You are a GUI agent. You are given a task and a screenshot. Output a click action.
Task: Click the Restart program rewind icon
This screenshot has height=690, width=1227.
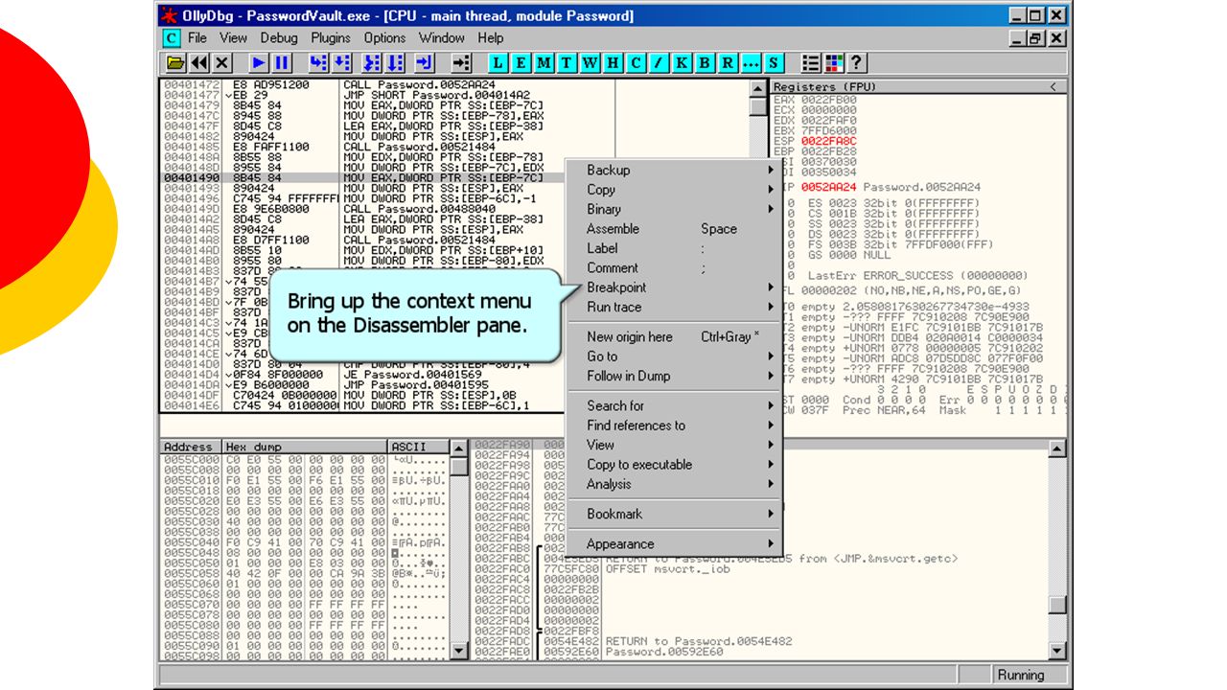tap(198, 63)
